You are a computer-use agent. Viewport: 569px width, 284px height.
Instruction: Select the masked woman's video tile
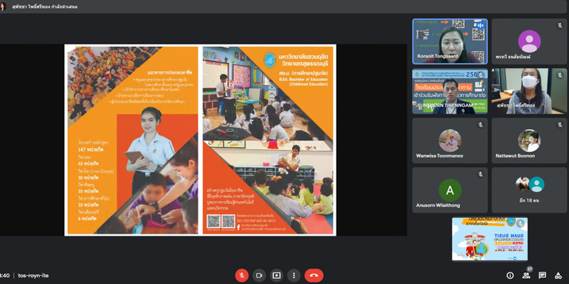point(529,91)
